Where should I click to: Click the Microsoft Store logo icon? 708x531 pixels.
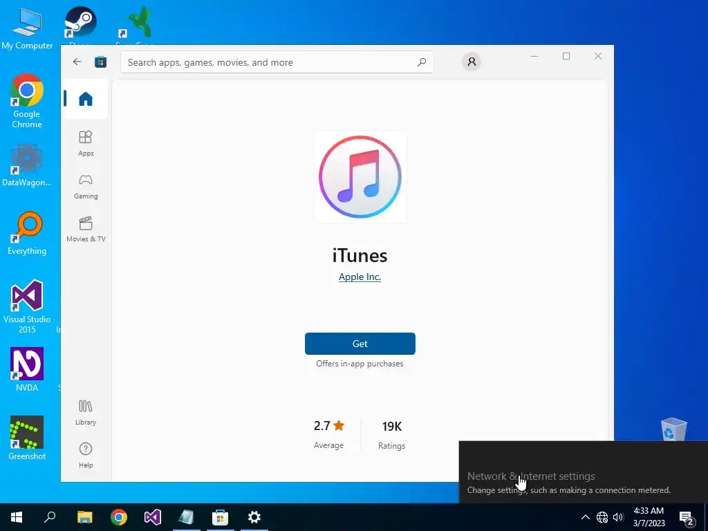click(x=100, y=62)
